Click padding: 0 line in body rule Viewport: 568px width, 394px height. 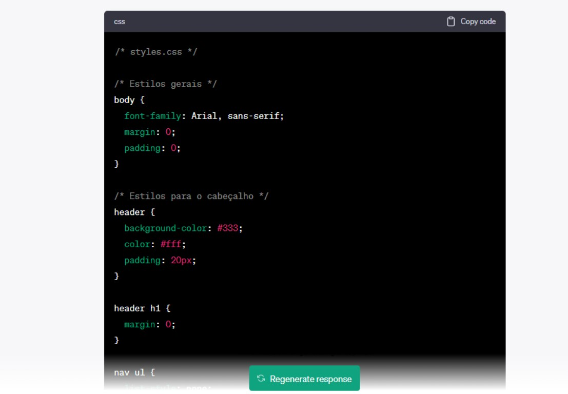[x=152, y=148]
